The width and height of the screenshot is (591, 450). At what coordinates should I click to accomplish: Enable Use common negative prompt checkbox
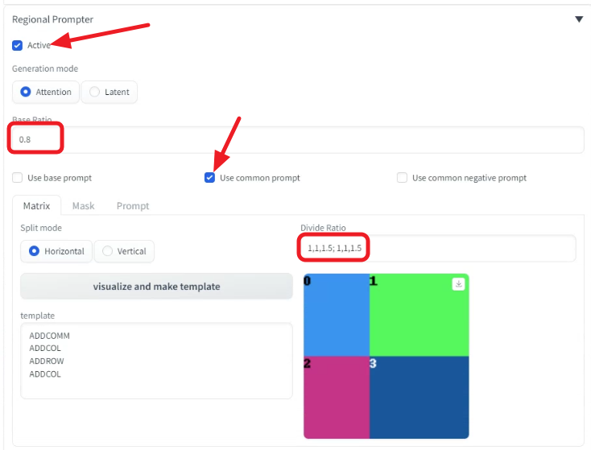pyautogui.click(x=402, y=178)
